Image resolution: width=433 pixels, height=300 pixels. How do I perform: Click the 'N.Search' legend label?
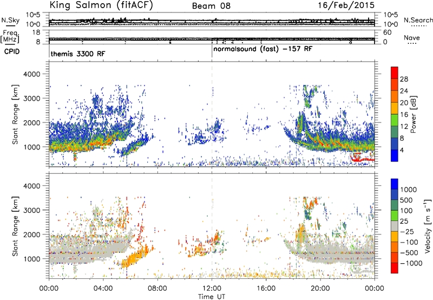418,20
